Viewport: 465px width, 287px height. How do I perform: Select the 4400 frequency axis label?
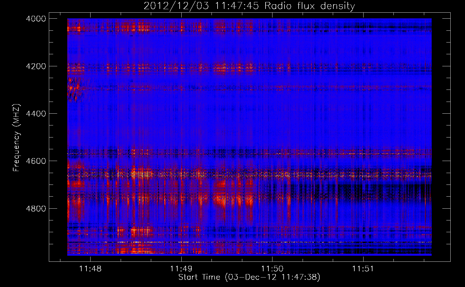click(x=36, y=114)
